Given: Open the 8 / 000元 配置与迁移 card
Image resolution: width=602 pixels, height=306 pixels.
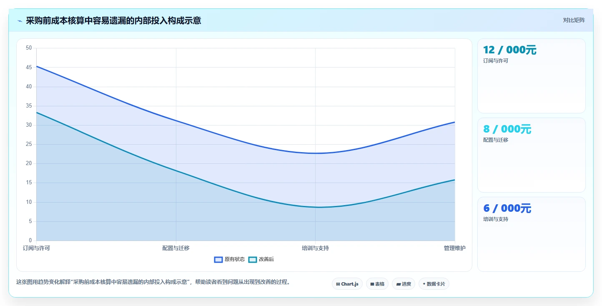Looking at the screenshot, I should [532, 155].
